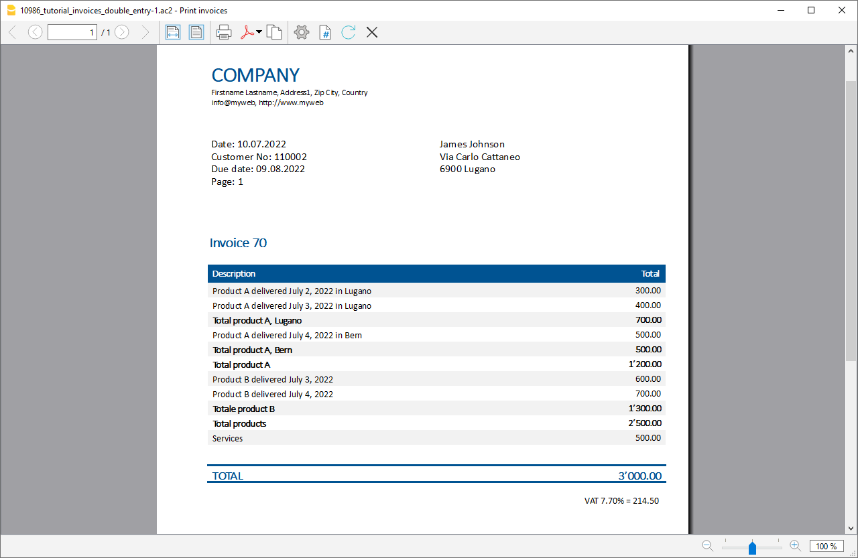The height and width of the screenshot is (558, 858).
Task: Print the invoice using the printer icon
Action: pos(223,31)
